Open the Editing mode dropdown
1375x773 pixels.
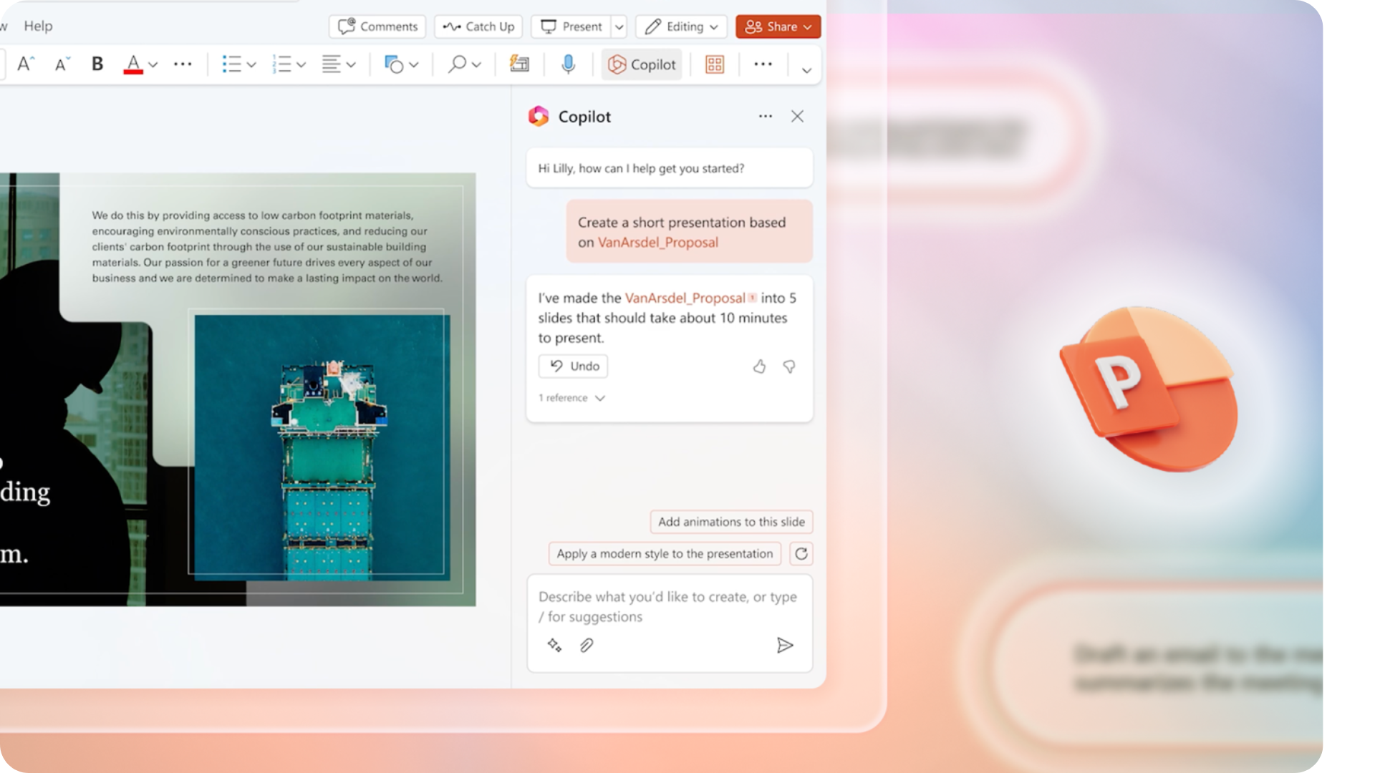(681, 26)
